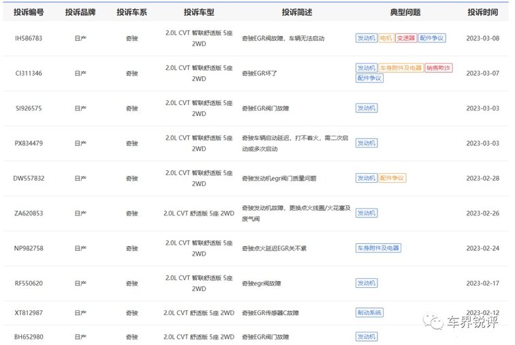
Task: Click date 2023-02-26
Action: (482, 213)
